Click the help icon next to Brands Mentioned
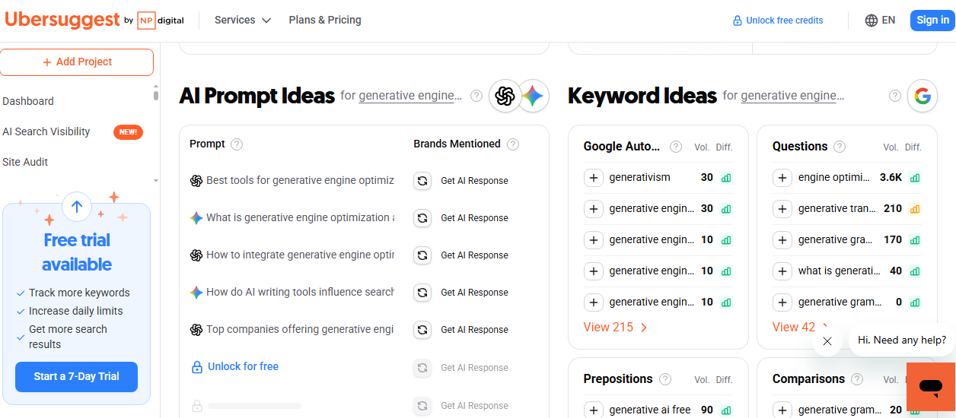This screenshot has width=956, height=418. (x=513, y=144)
